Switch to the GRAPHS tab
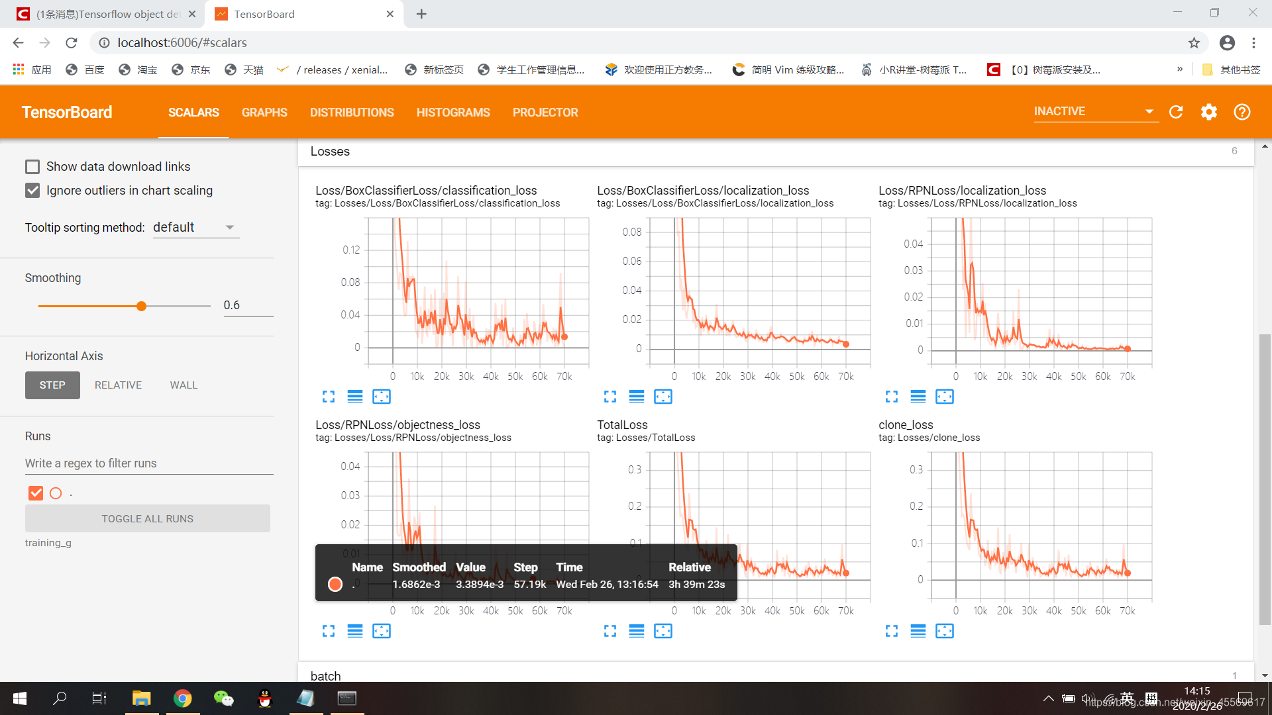Viewport: 1272px width, 715px height. [264, 112]
